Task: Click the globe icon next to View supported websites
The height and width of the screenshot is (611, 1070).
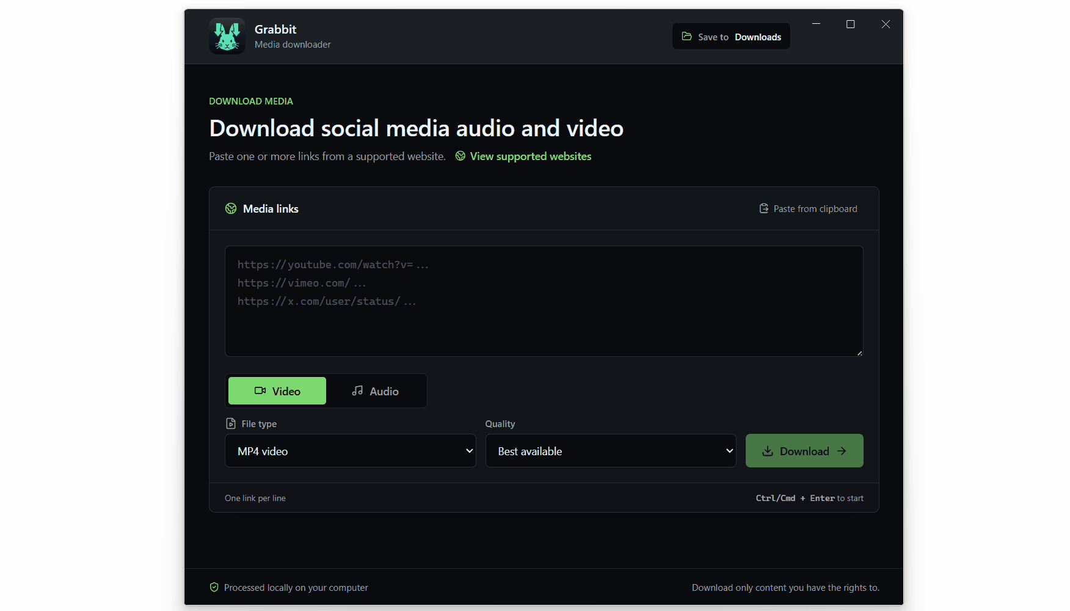Action: pos(460,156)
